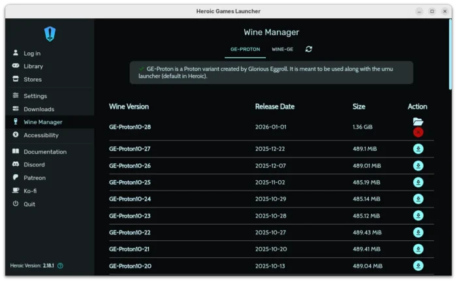
Task: Click Log in in the sidebar
Action: [31, 54]
